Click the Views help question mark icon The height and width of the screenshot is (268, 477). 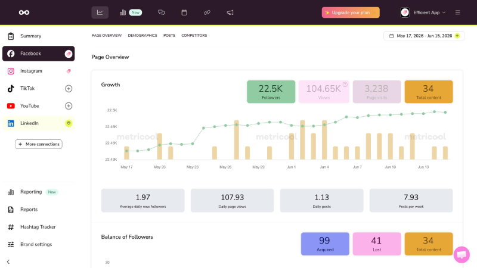tap(345, 85)
